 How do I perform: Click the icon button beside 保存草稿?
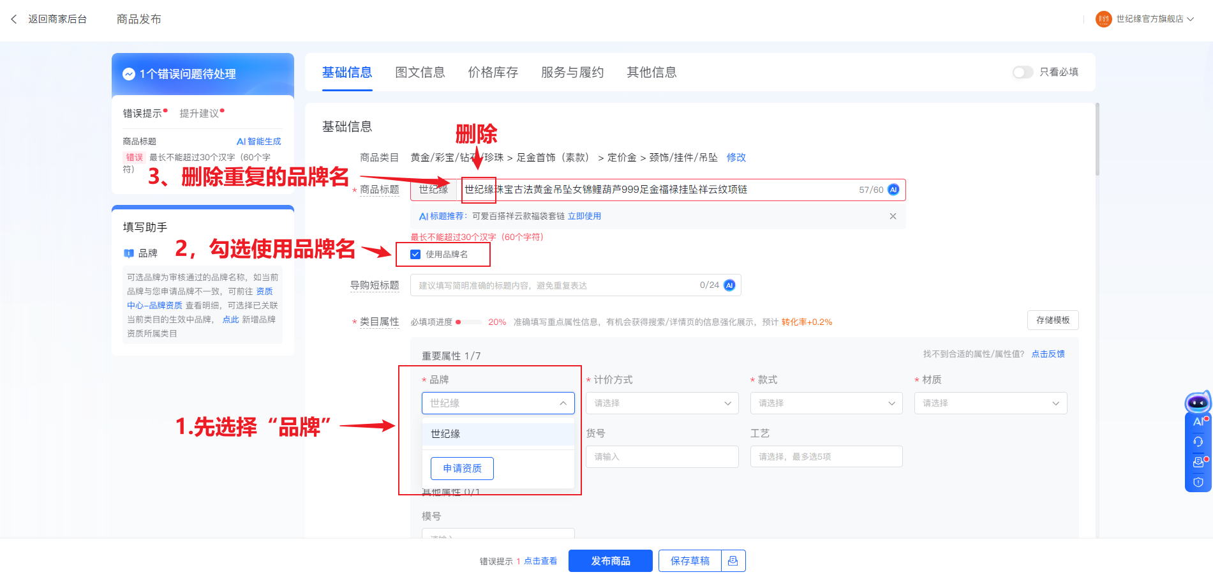click(733, 560)
